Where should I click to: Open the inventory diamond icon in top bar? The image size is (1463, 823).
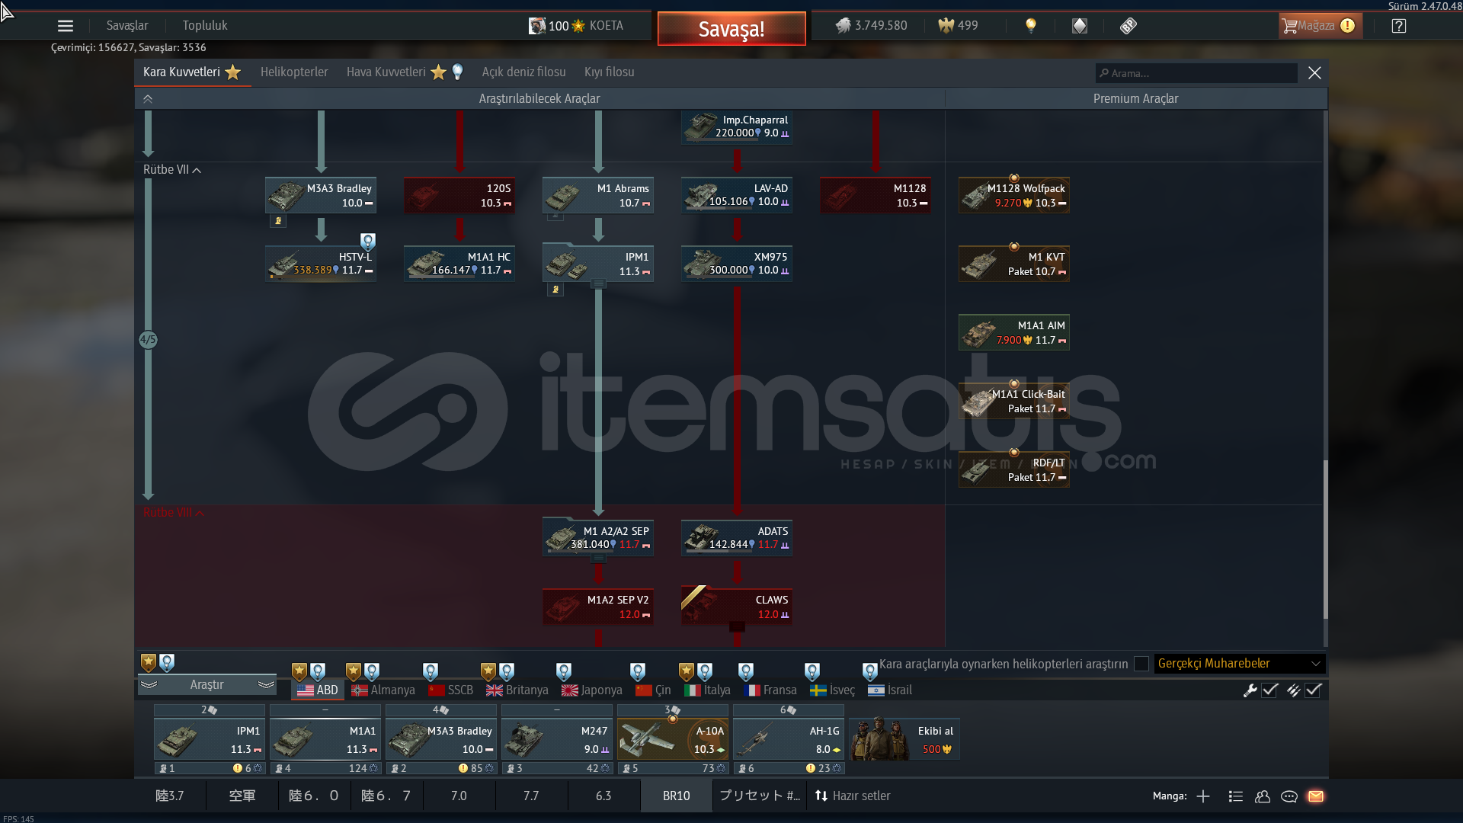(1080, 26)
